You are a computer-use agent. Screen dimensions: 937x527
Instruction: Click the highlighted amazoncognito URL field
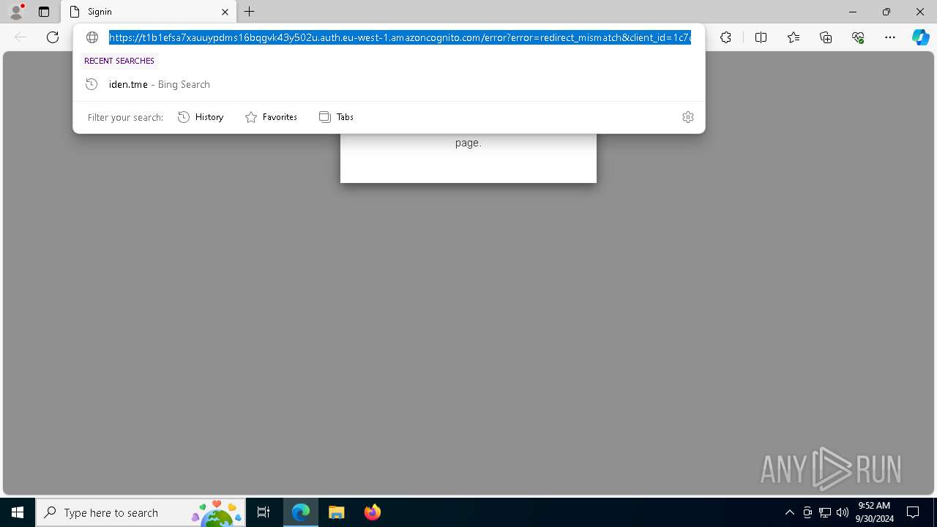point(400,37)
